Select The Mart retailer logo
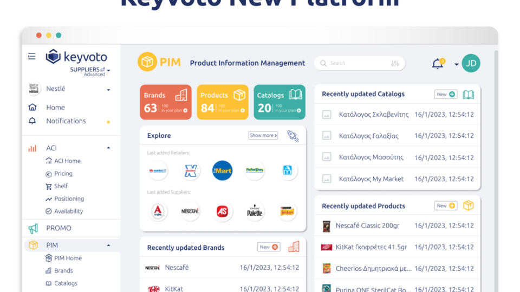520x292 pixels. coord(222,170)
